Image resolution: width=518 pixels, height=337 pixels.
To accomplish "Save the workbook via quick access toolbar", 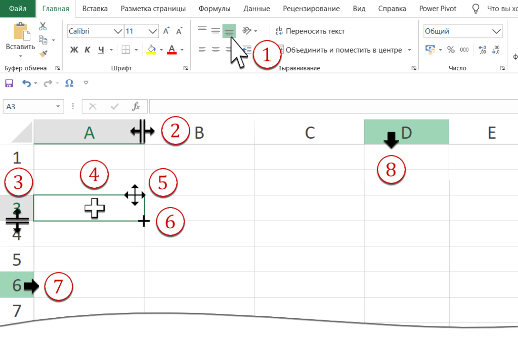I will pyautogui.click(x=9, y=83).
